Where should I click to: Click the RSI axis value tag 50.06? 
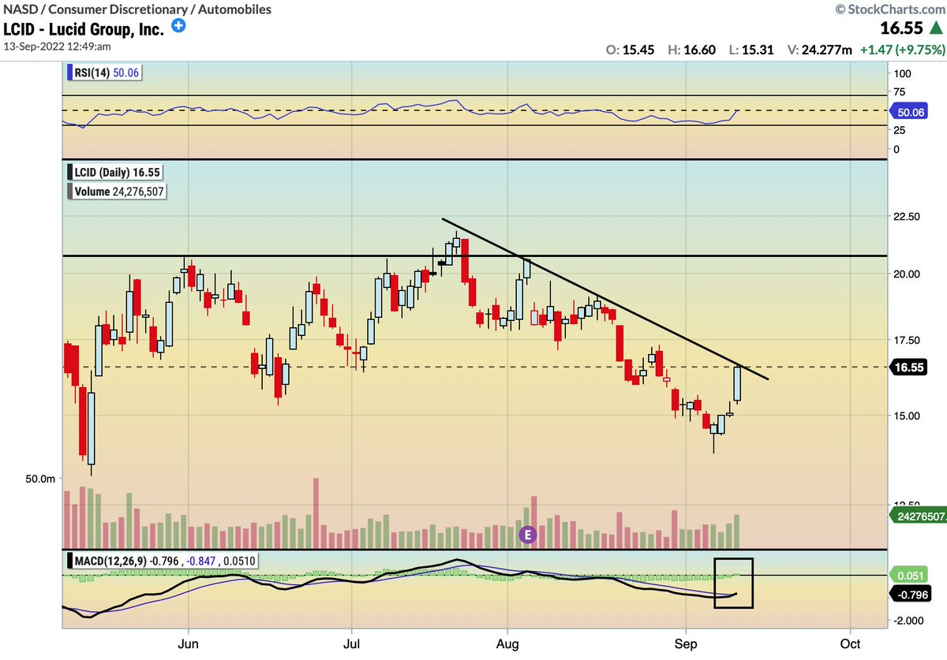[x=910, y=113]
